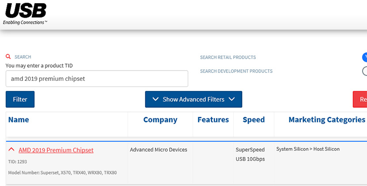Sort by the Name column header
This screenshot has width=367, height=186.
click(19, 120)
